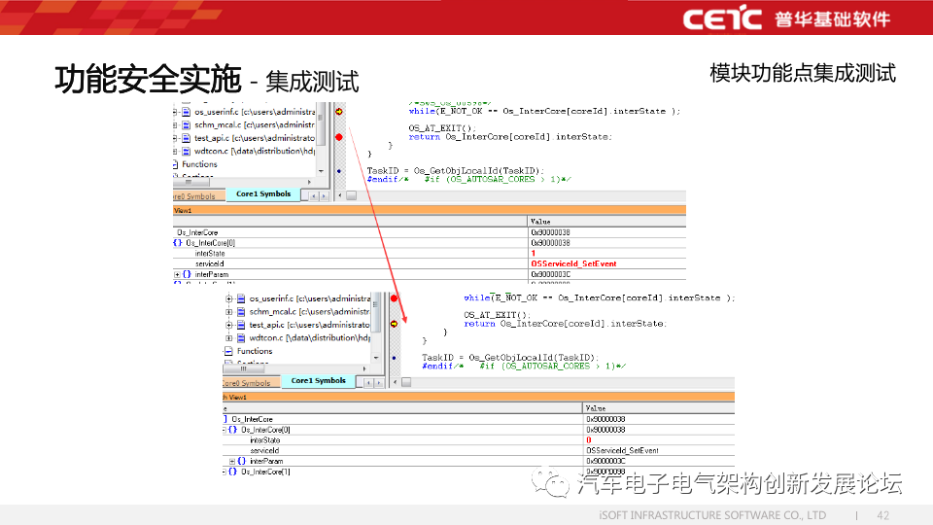The width and height of the screenshot is (933, 525).
Task: Click black OSServiceId_SetEvent value in lower watch
Action: click(622, 450)
